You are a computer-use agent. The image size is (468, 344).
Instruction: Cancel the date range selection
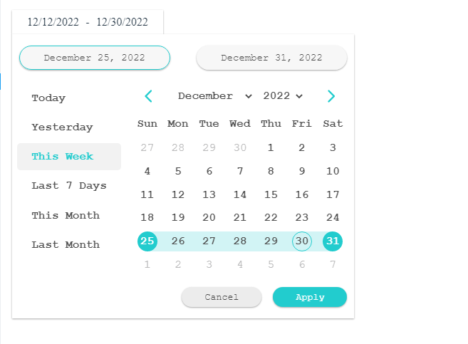pyautogui.click(x=222, y=297)
